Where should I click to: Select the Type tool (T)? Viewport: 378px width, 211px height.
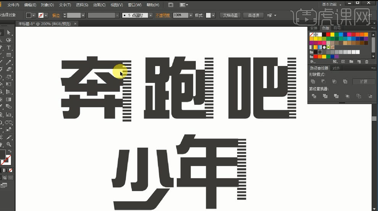click(9, 47)
